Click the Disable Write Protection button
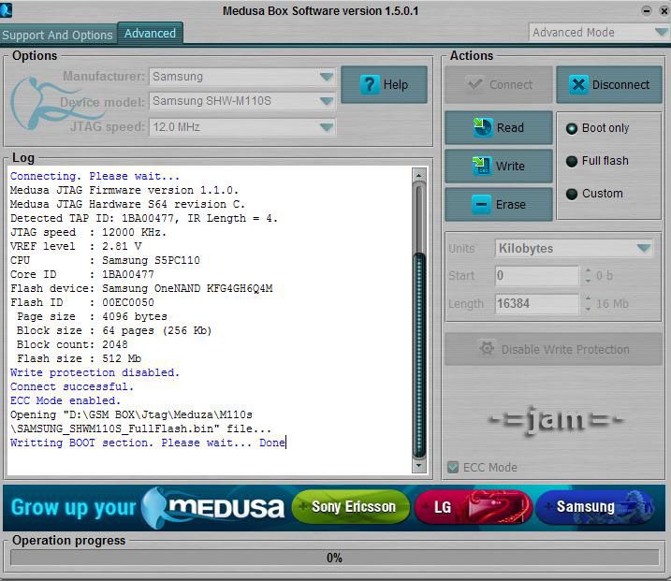This screenshot has height=581, width=671. click(553, 349)
